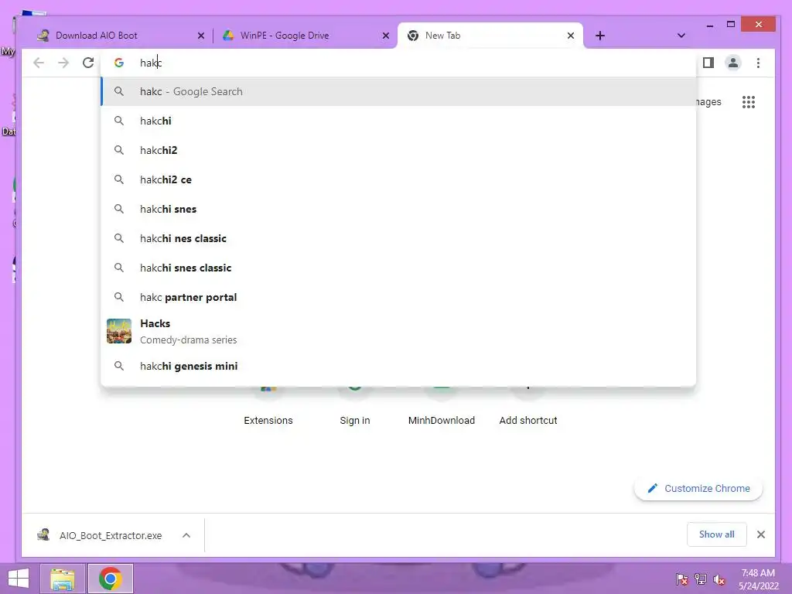Pick the 'hakchi' suggestion
The height and width of the screenshot is (594, 792).
tap(398, 121)
